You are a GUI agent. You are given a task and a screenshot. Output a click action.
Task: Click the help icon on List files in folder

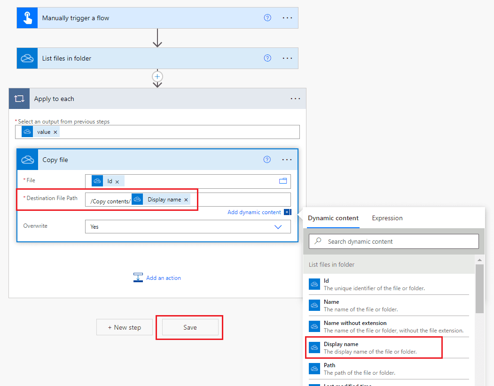click(267, 58)
